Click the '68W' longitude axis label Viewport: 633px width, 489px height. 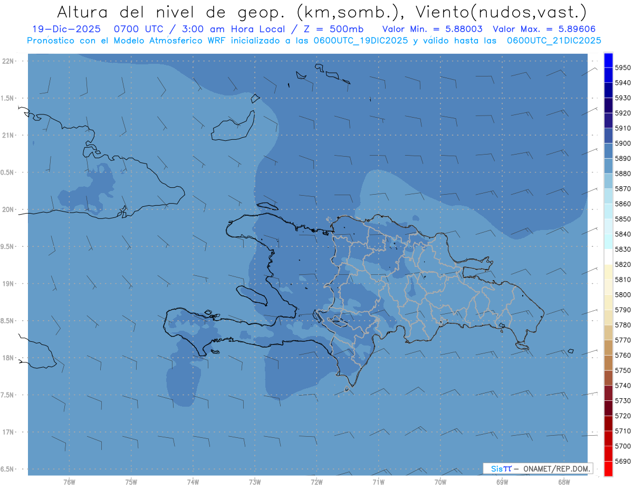(x=564, y=482)
